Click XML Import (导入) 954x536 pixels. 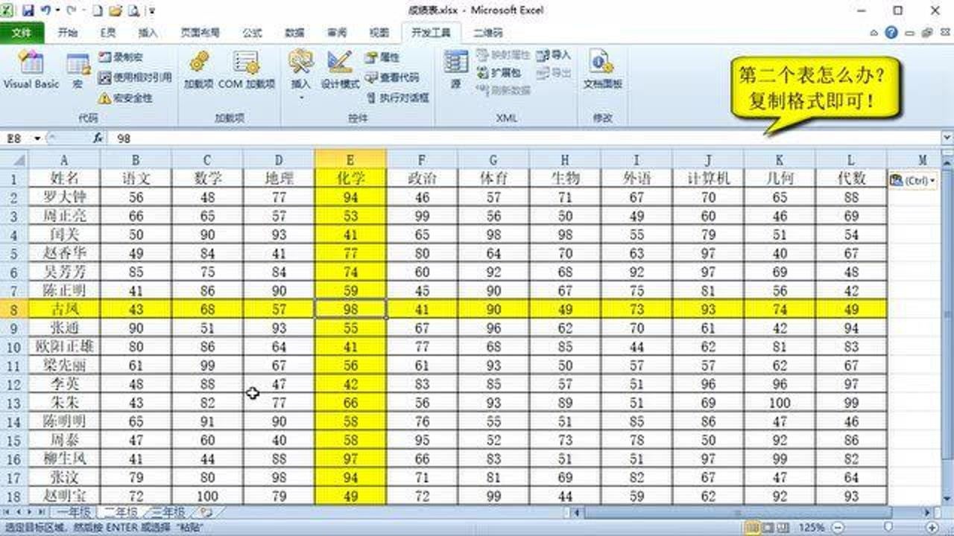554,55
